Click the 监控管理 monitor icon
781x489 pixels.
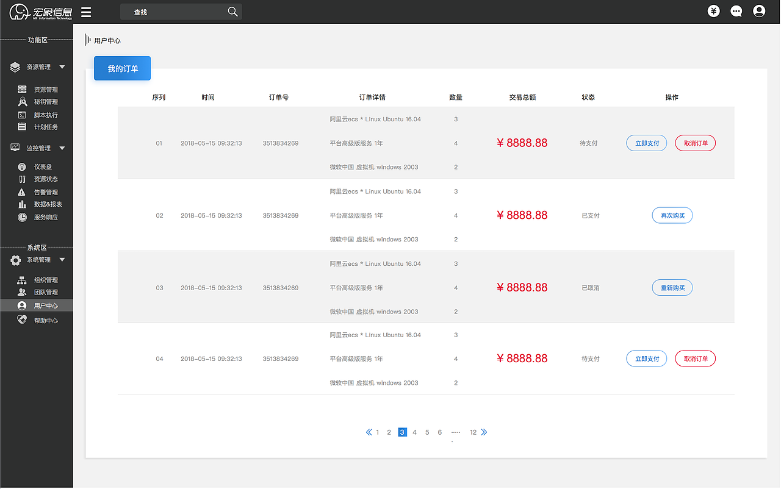pos(15,148)
